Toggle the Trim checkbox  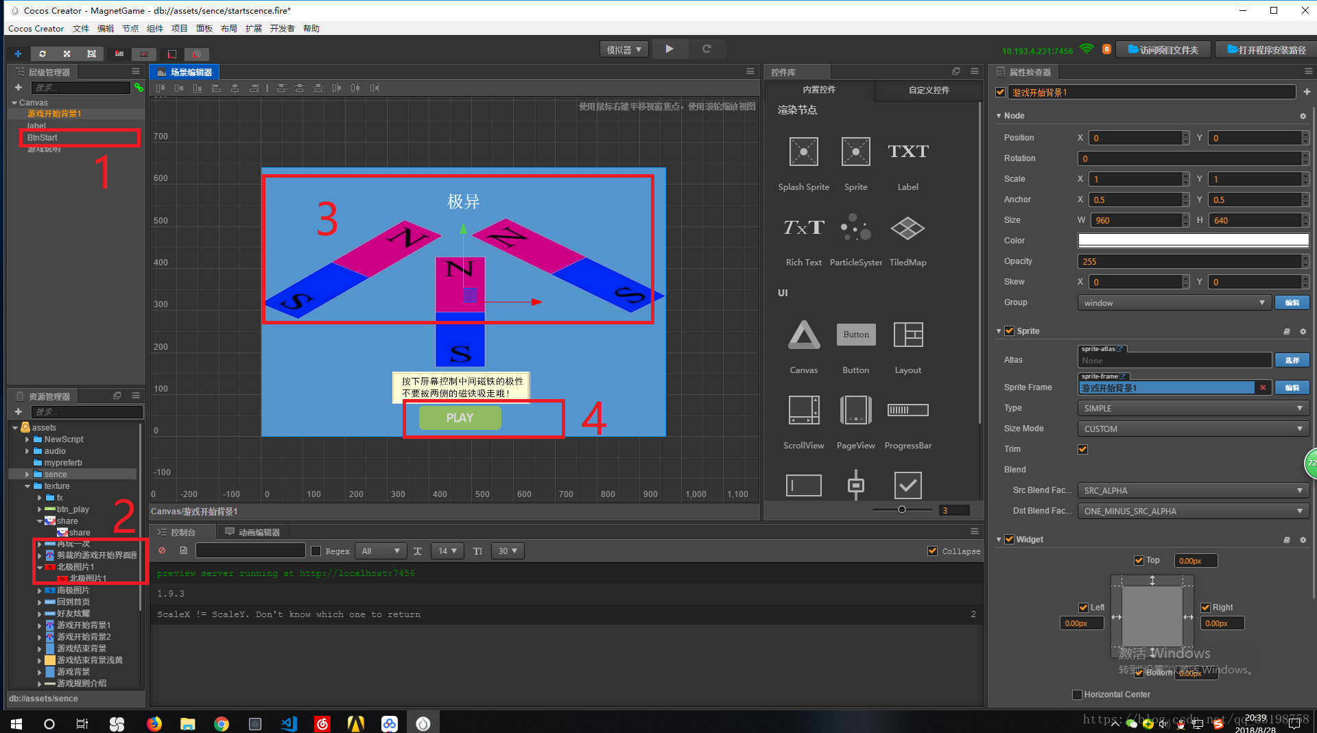point(1082,450)
